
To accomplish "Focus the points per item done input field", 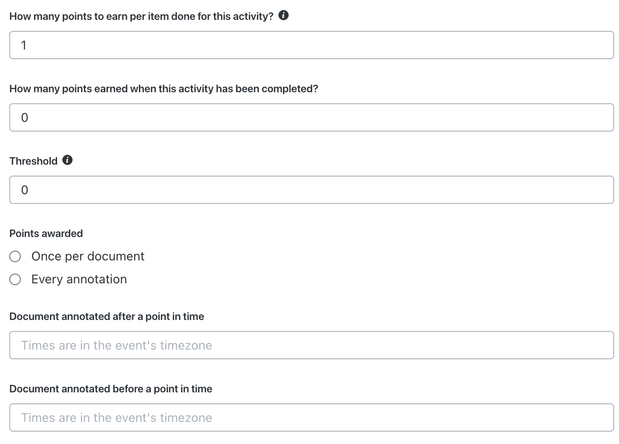I will pyautogui.click(x=312, y=45).
